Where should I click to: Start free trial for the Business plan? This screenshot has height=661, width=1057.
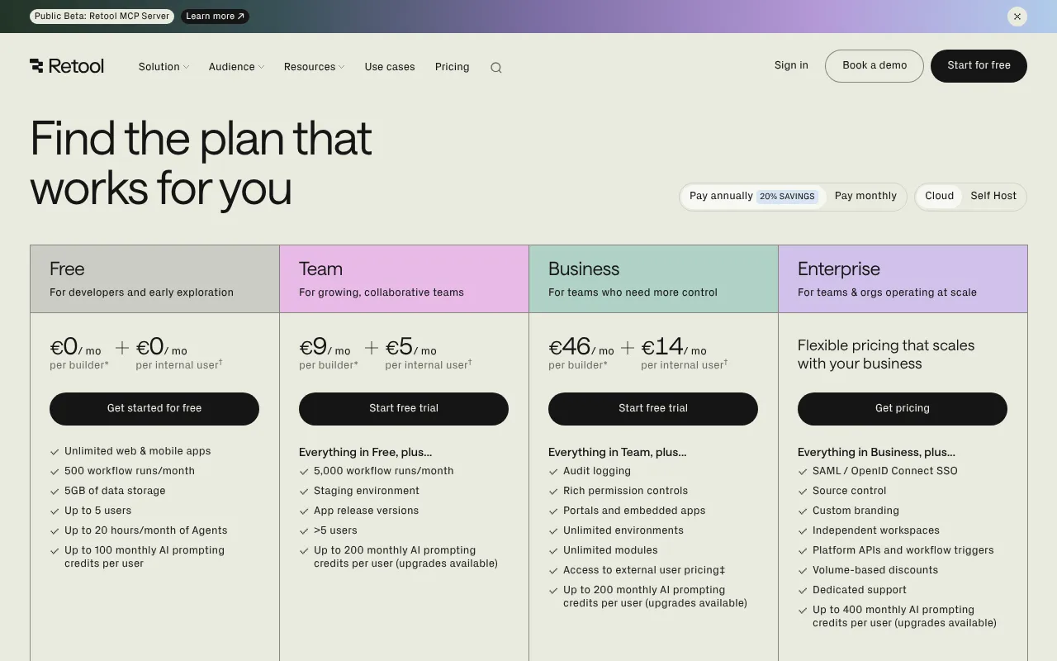653,409
